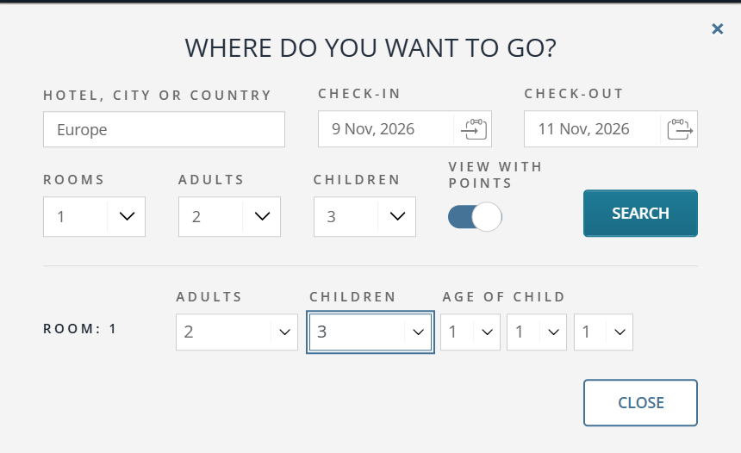Screen dimensions: 741x453
Task: Click the Rooms dropdown chevron arrow
Action: (127, 216)
